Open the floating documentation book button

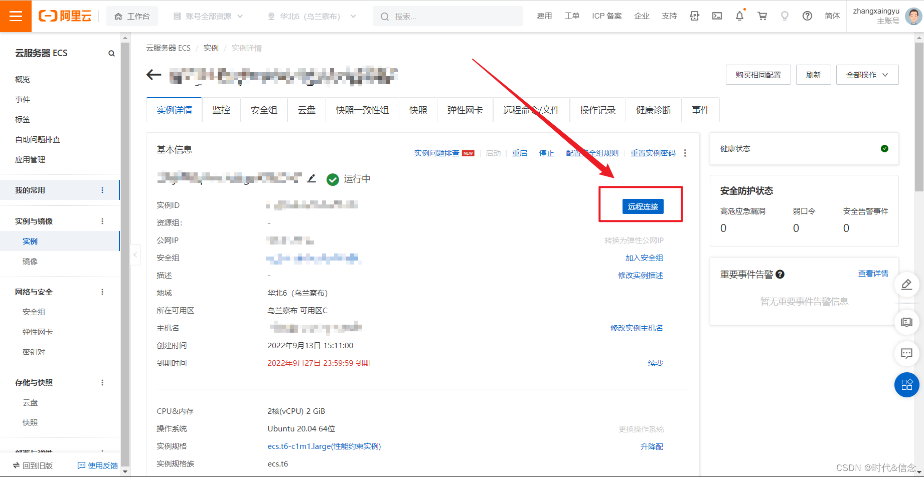tap(906, 322)
